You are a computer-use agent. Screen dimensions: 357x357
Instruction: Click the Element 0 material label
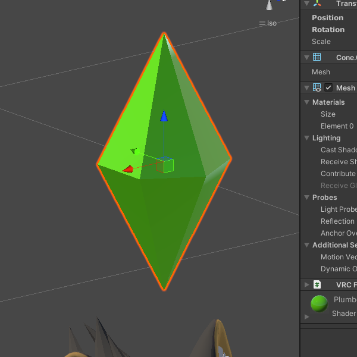coord(337,126)
